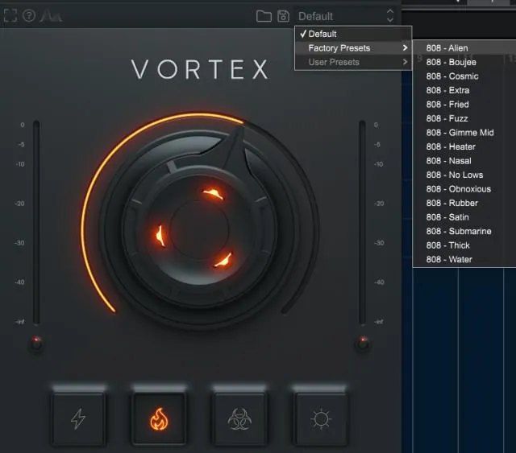
Task: Activate the lightning bolt distortion mode
Action: click(x=78, y=418)
